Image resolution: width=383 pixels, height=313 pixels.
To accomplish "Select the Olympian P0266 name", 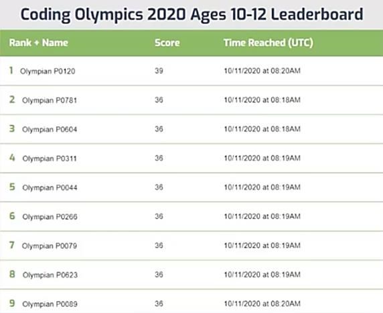I will click(50, 217).
